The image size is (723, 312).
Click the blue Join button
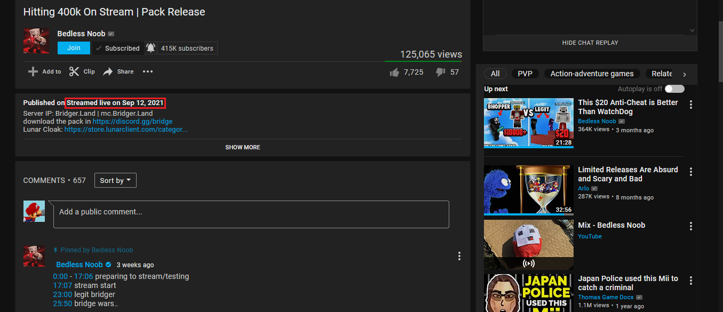point(74,48)
